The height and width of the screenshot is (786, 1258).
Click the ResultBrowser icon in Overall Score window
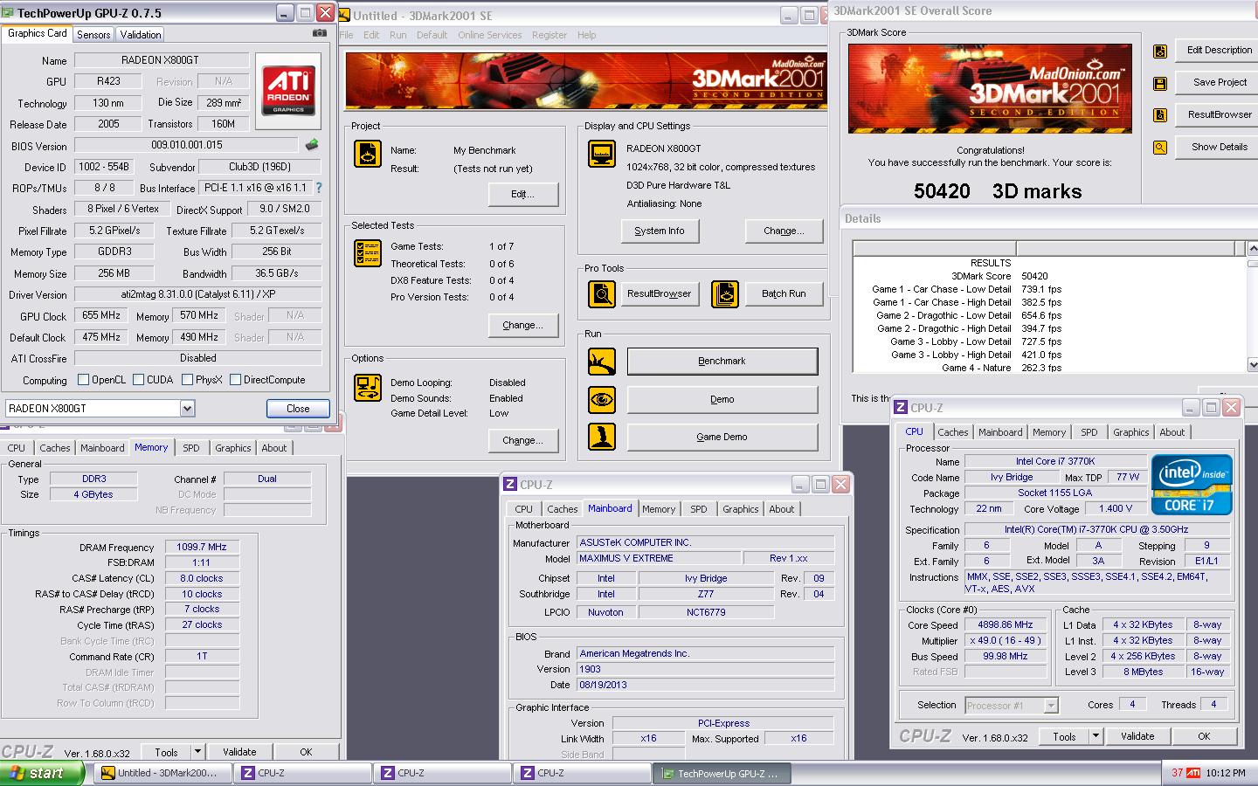pyautogui.click(x=1160, y=115)
